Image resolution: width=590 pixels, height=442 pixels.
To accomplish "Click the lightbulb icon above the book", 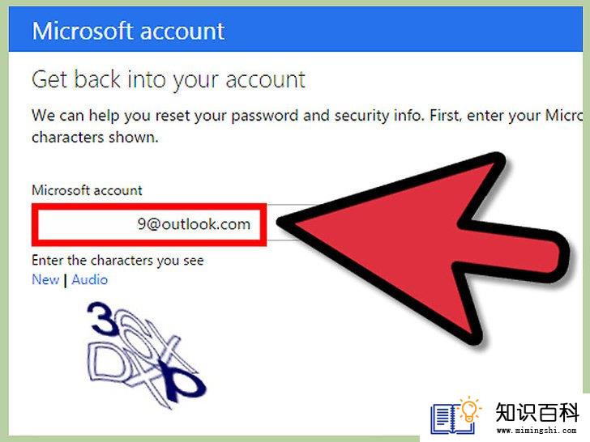I will (469, 409).
